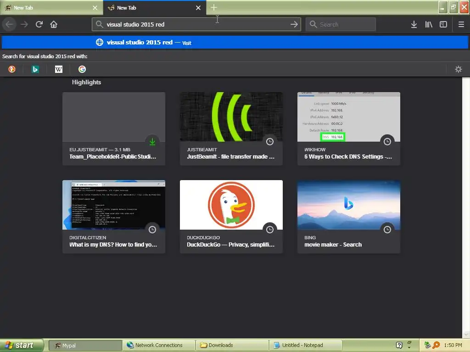Click history clock icon on JustBeamIt card
Image resolution: width=470 pixels, height=352 pixels.
pyautogui.click(x=270, y=142)
